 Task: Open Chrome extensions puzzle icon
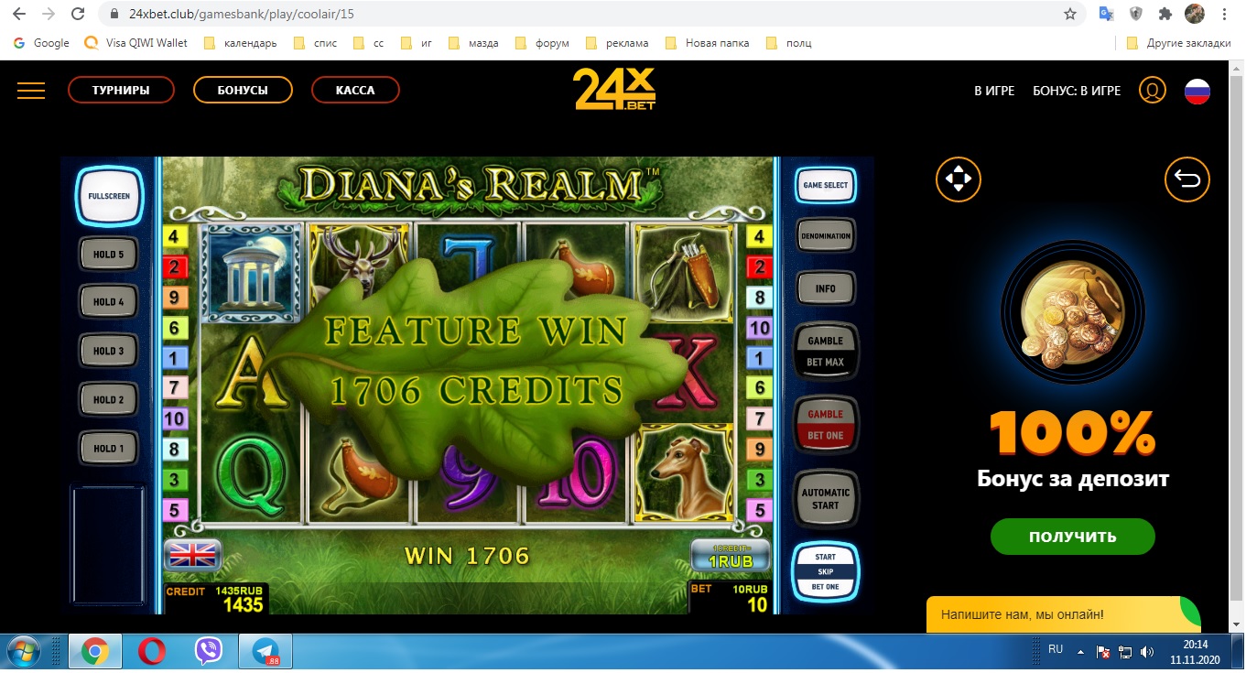(x=1165, y=14)
